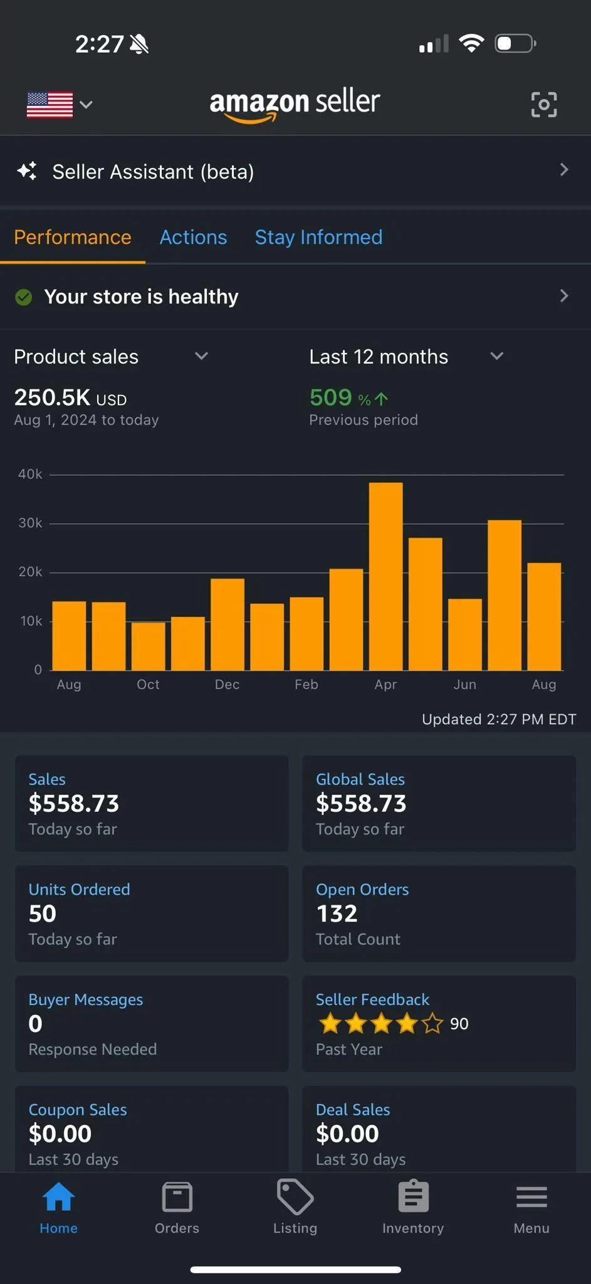Expand the Last 12 months dropdown
Viewport: 591px width, 1284px height.
coord(406,356)
